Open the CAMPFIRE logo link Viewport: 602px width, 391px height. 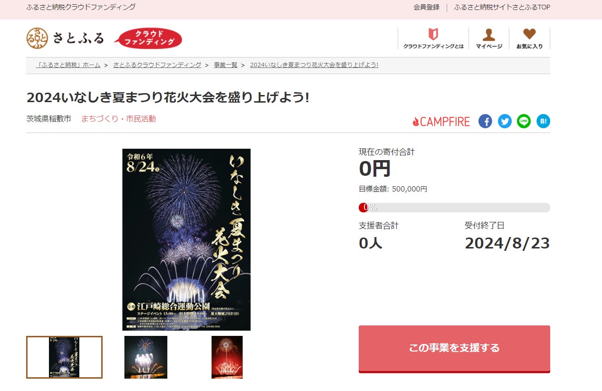[441, 122]
